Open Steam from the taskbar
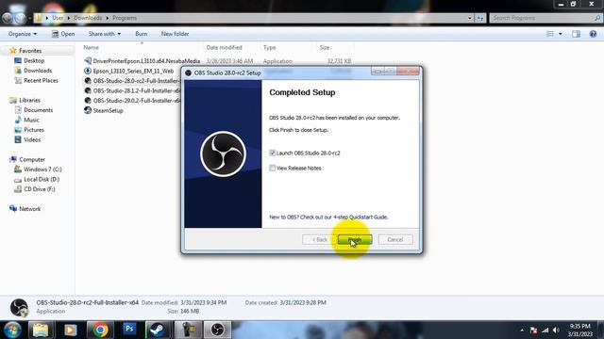 158,330
